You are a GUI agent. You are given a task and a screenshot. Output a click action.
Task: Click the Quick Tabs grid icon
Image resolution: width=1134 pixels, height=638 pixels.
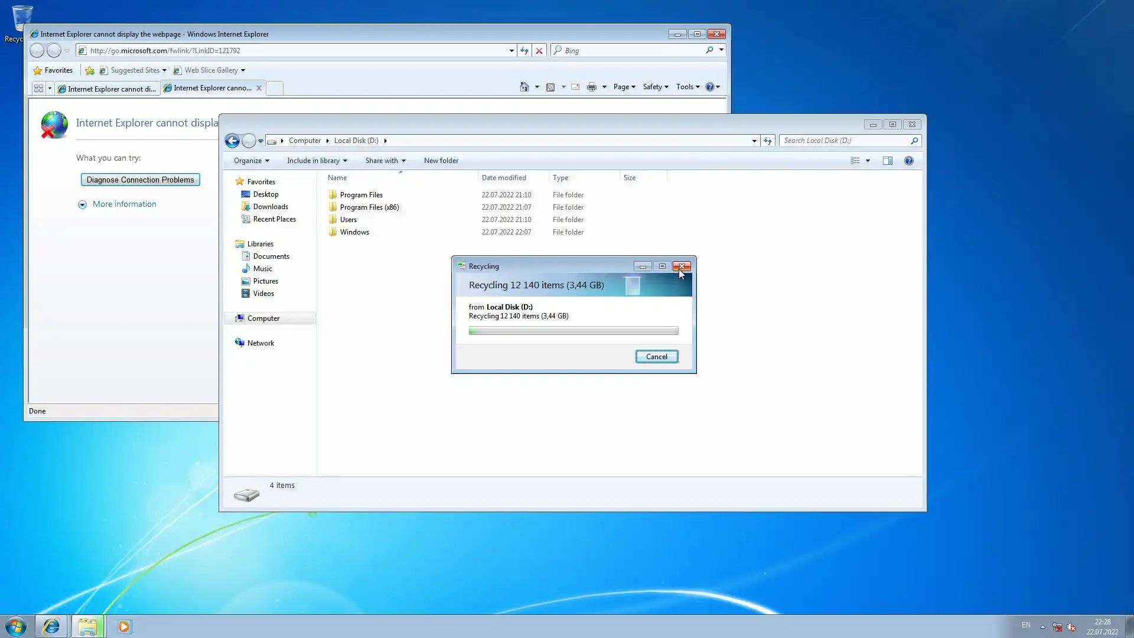click(x=38, y=88)
